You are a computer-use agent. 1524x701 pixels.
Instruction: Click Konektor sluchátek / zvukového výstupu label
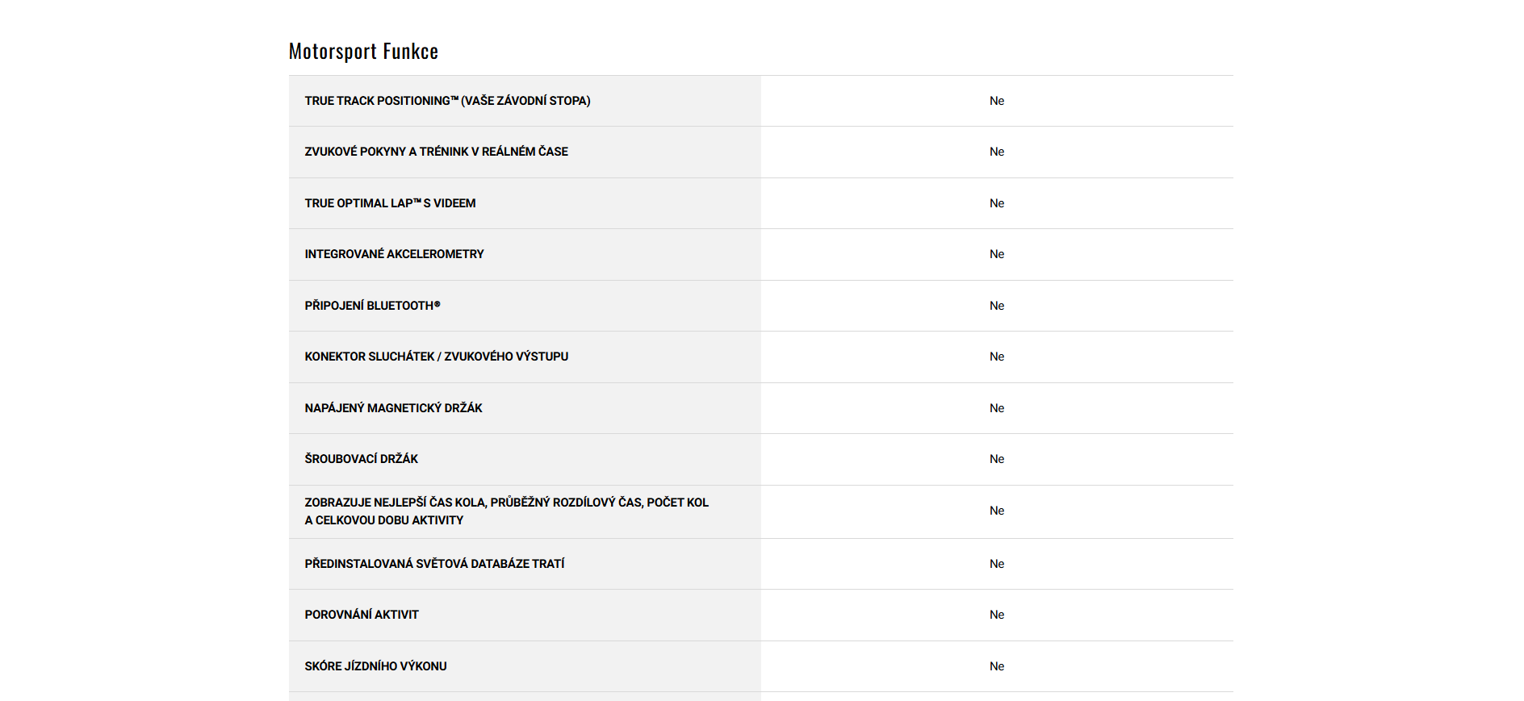[x=436, y=357]
